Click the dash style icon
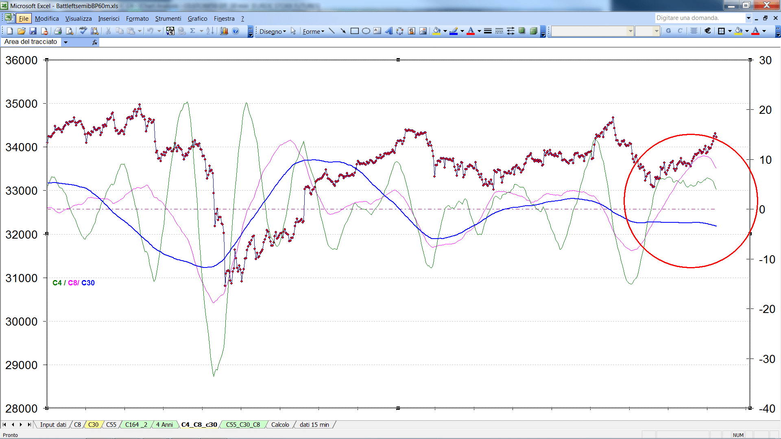781x439 pixels. (499, 31)
